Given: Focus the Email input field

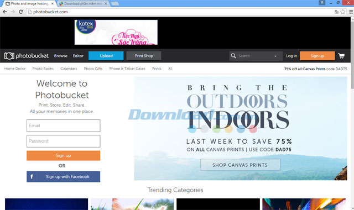Looking at the screenshot, I should point(64,125).
